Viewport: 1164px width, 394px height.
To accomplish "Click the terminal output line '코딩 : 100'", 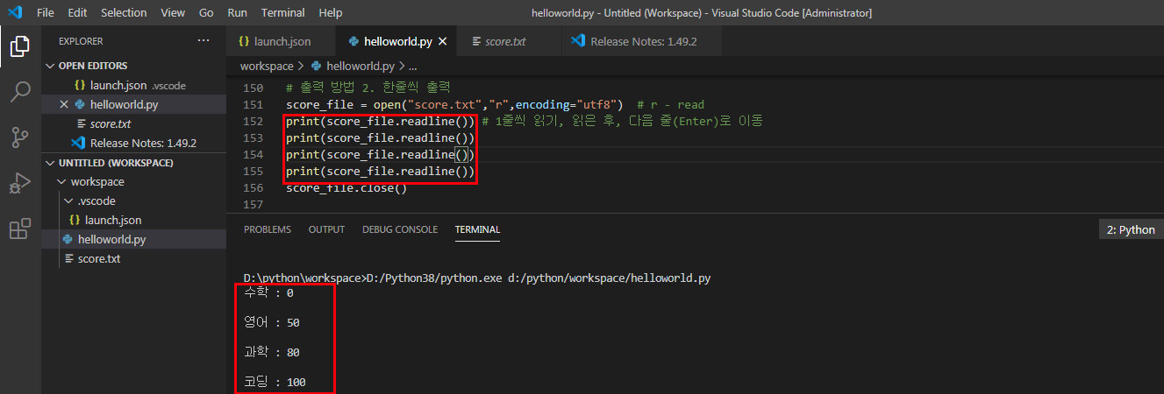I will [x=275, y=383].
